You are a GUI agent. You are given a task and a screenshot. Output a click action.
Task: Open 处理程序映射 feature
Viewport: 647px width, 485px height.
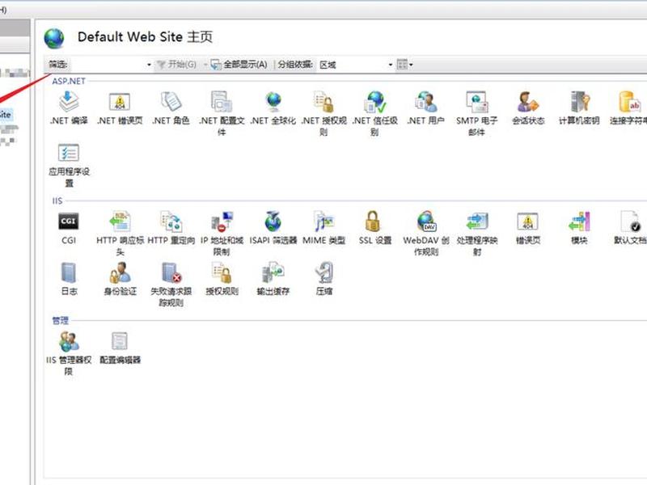pos(477,234)
